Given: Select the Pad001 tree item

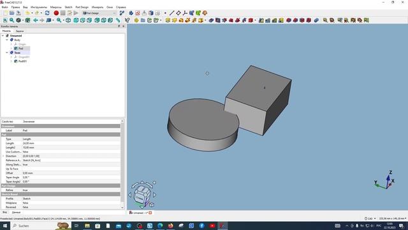Looking at the screenshot, I should click(22, 61).
